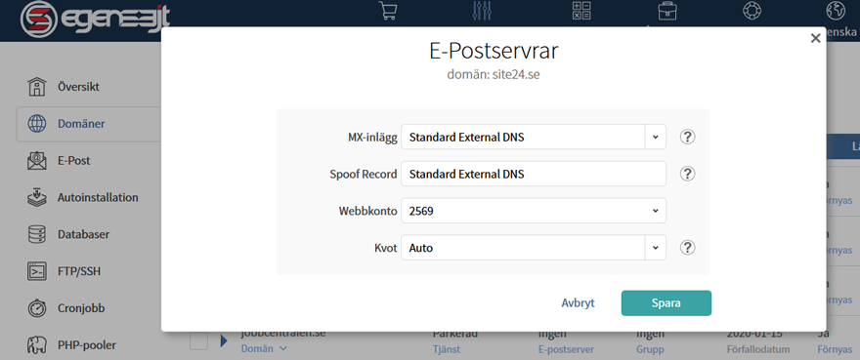Click the Förnyas link in jobbcentralen row
The image size is (860, 360).
[x=835, y=349]
